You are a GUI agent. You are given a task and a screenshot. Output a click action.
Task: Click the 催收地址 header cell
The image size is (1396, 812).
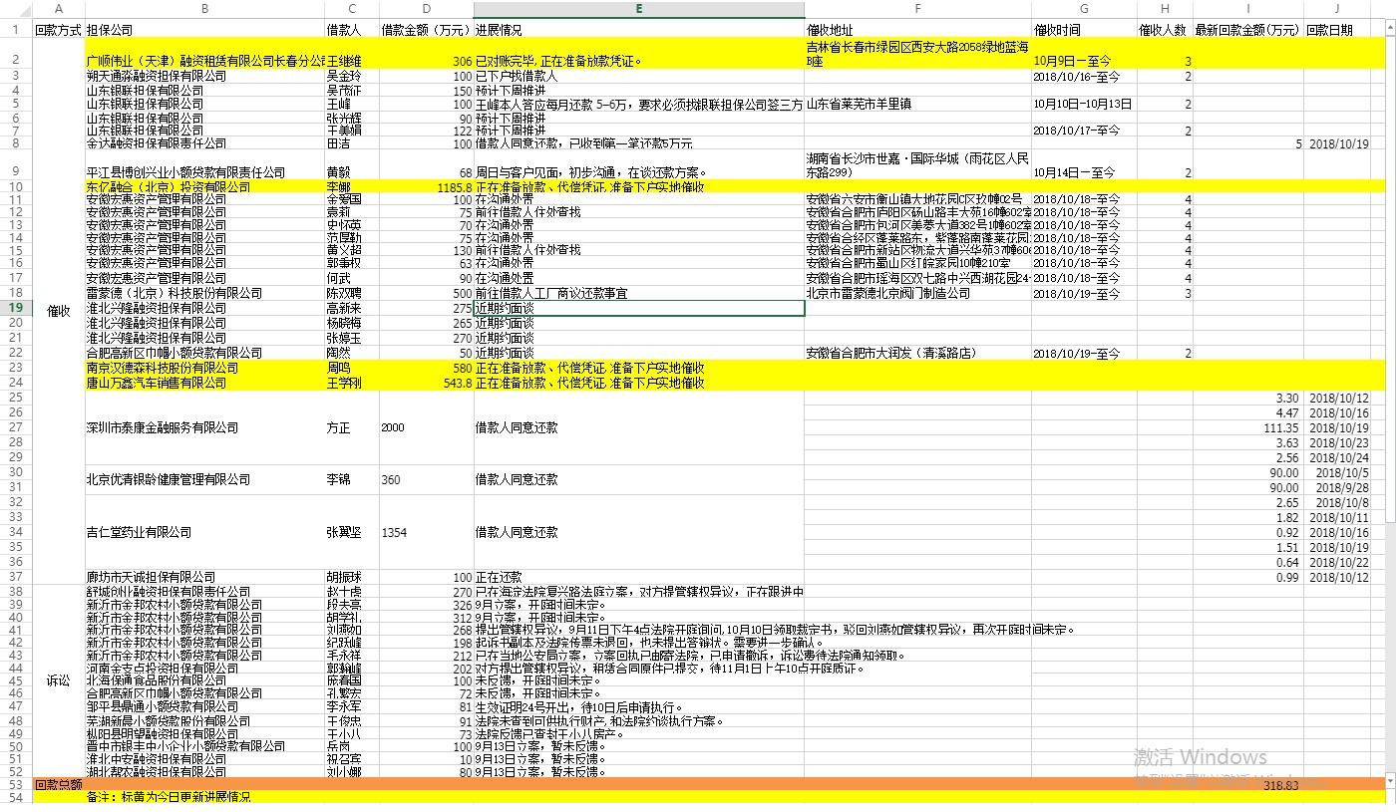tap(831, 30)
